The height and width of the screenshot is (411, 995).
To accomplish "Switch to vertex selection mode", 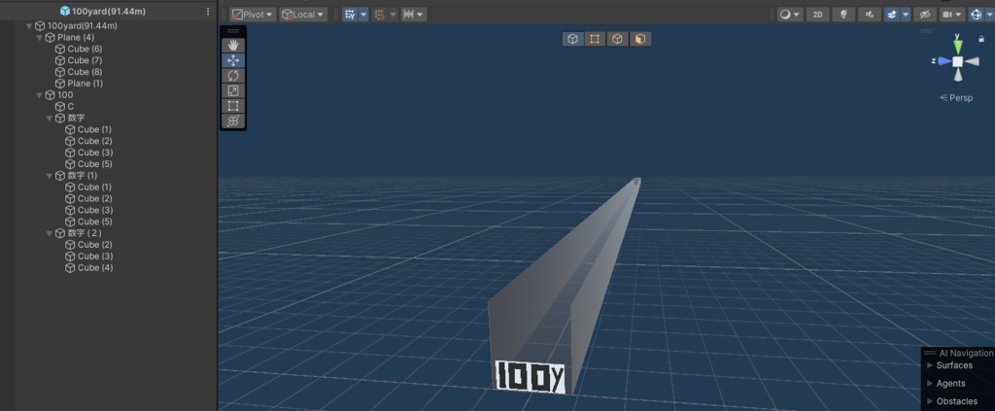I will tap(596, 39).
